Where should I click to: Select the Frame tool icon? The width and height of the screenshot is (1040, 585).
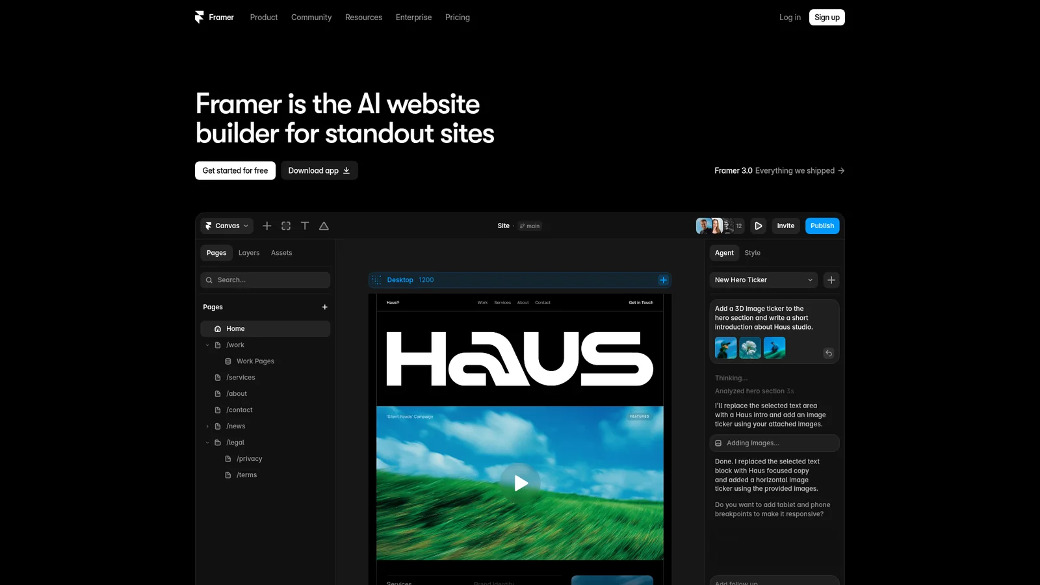coord(286,226)
